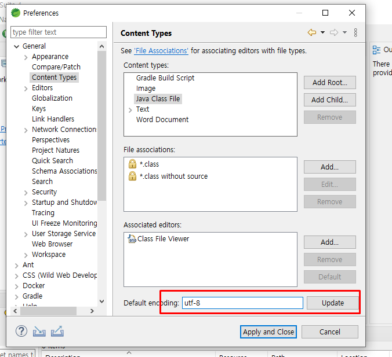
Task: Click the forward navigation arrow icon
Action: (334, 32)
